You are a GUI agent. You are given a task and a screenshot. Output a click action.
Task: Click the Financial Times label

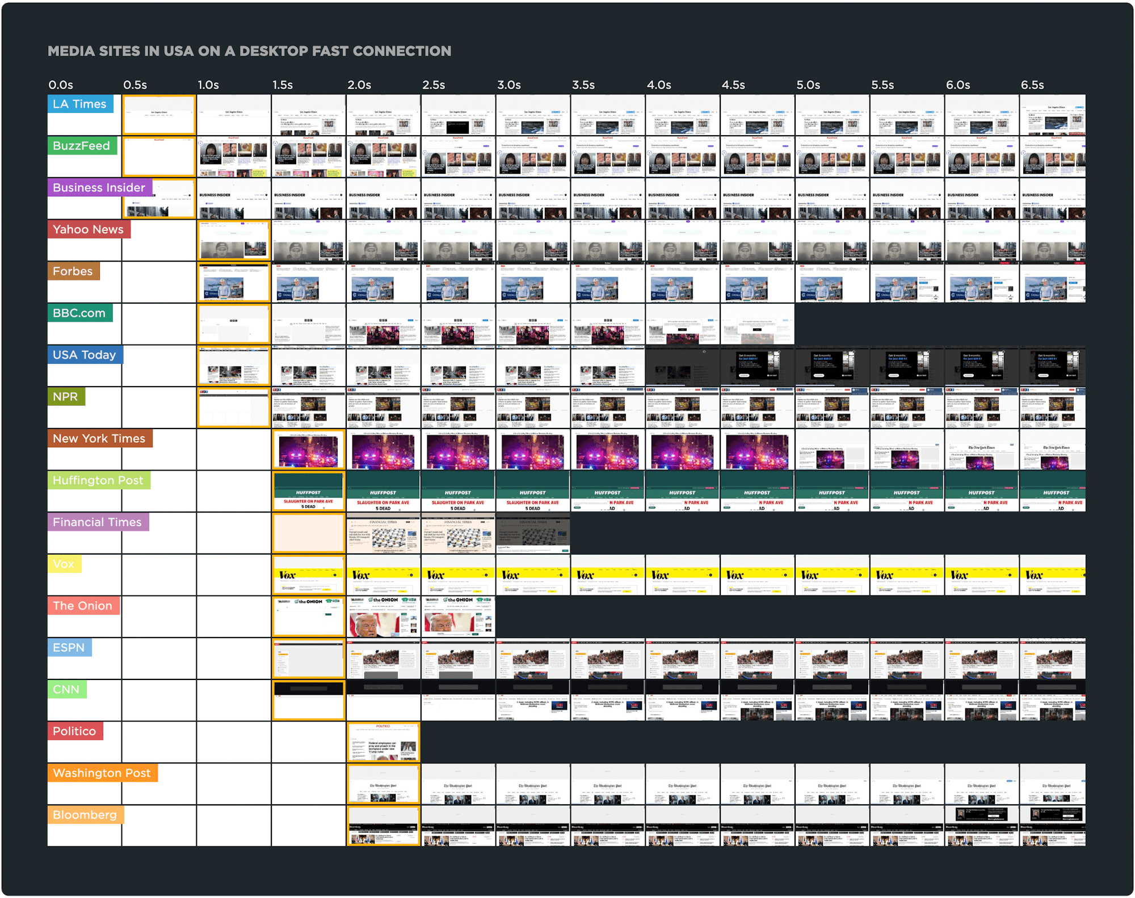coord(98,522)
